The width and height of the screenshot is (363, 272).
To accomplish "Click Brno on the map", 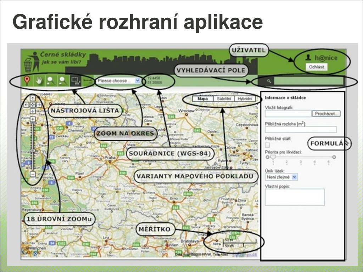I will click(174, 198).
